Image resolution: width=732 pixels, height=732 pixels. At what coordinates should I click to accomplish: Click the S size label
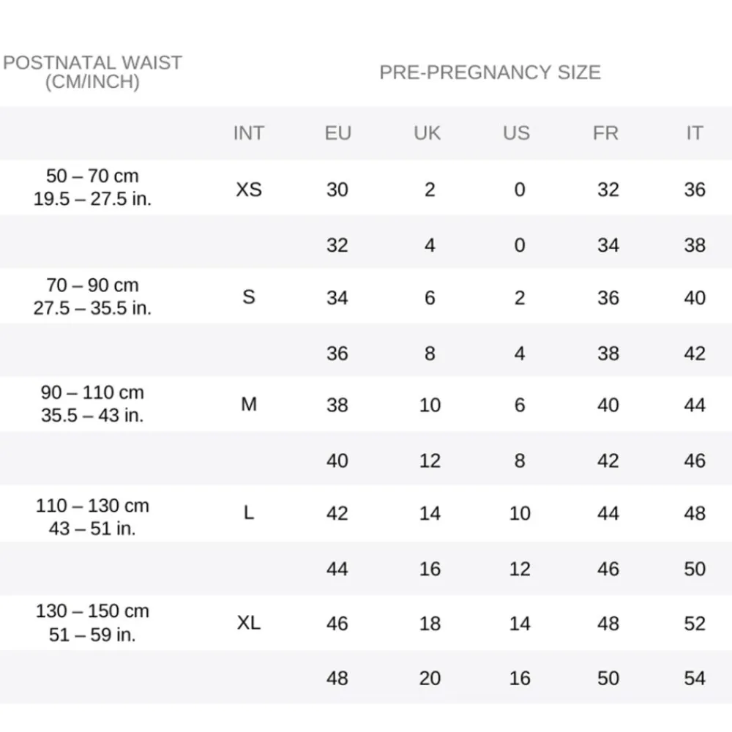pyautogui.click(x=249, y=297)
